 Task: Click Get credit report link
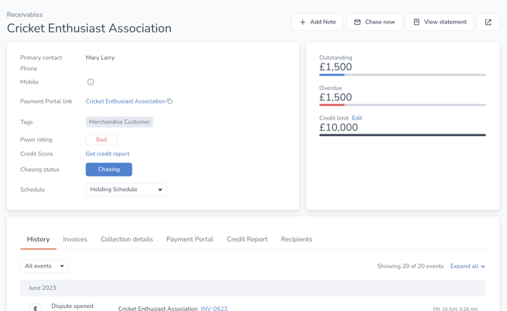coord(107,154)
